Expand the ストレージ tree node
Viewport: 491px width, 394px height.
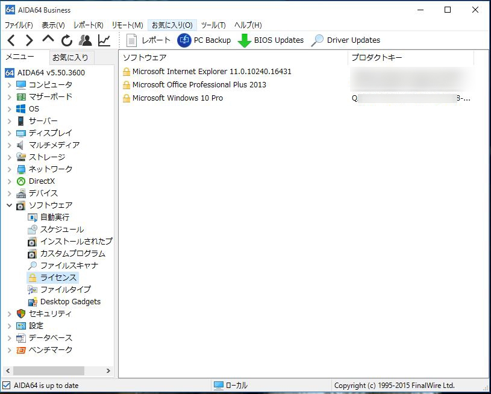[x=10, y=157]
